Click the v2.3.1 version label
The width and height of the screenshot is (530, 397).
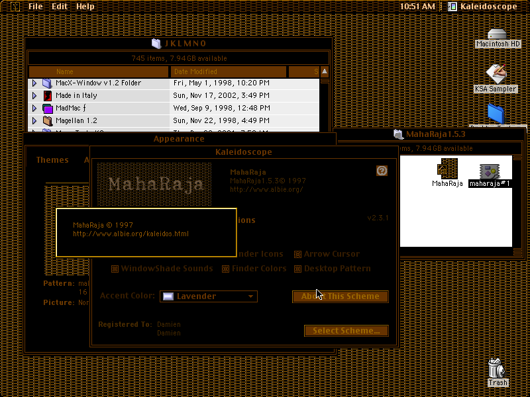coord(378,218)
